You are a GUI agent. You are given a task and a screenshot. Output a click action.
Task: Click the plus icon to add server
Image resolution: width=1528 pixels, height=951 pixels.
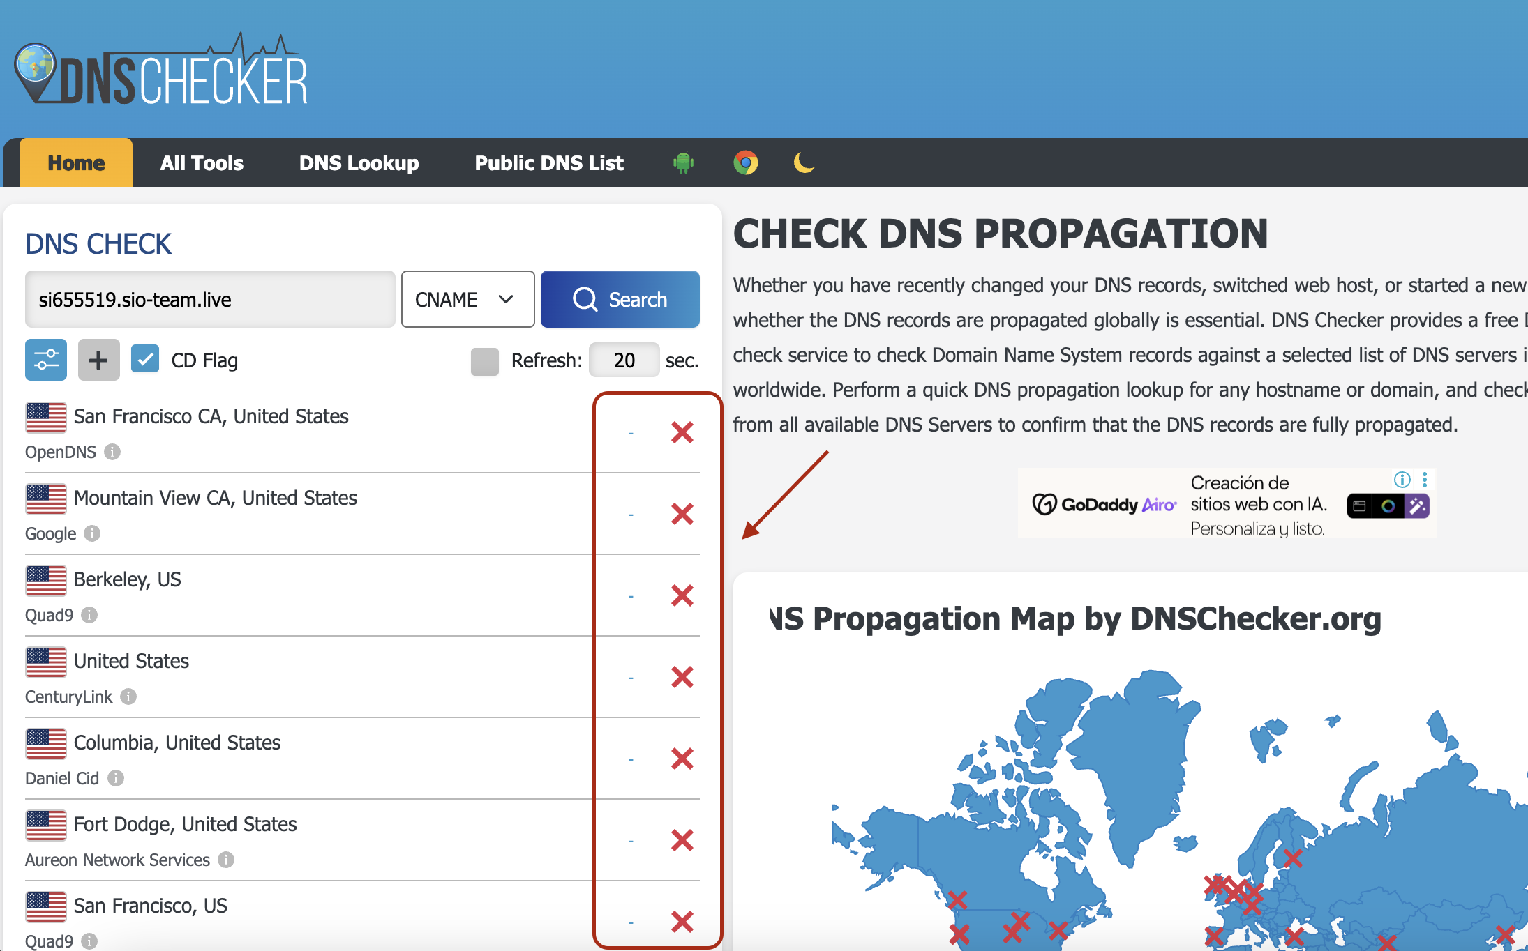tap(98, 360)
